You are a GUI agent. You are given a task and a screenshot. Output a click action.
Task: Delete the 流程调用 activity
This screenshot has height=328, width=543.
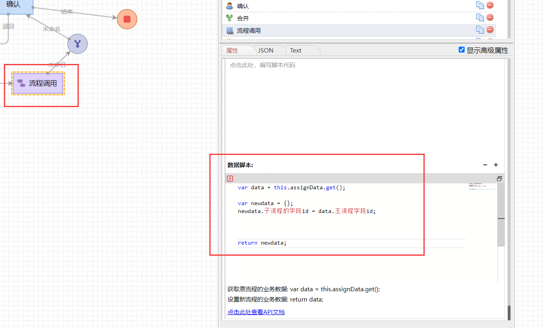tap(490, 30)
